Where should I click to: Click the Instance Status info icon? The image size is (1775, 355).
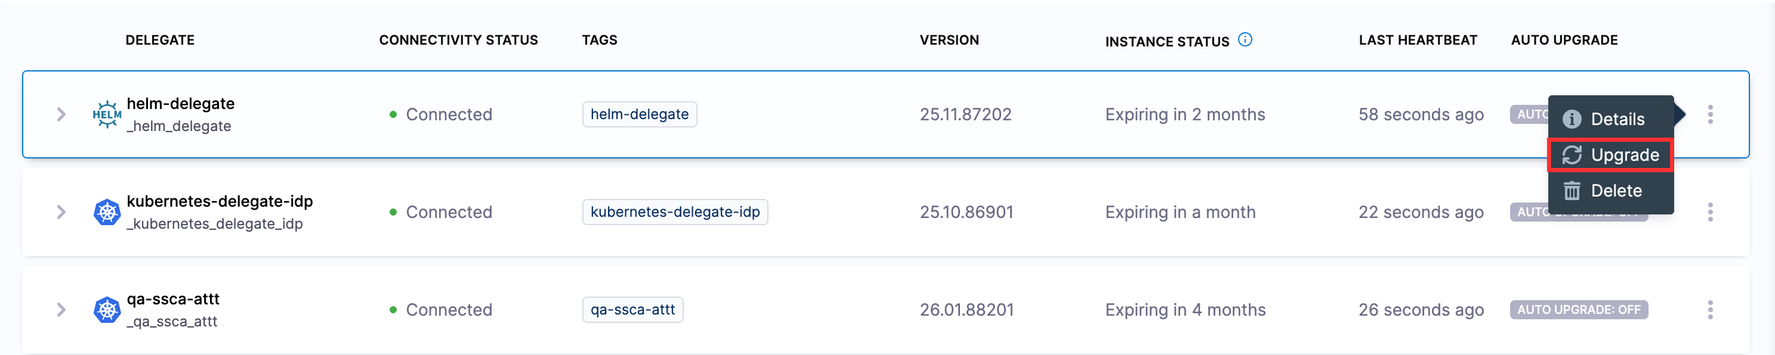tap(1245, 40)
